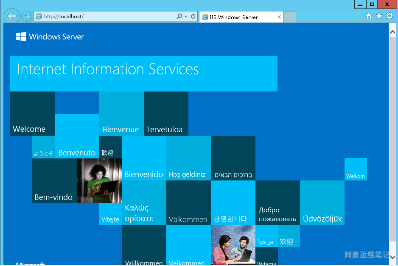Expand the address bar dropdown arrow
The height and width of the screenshot is (266, 398).
[186, 17]
